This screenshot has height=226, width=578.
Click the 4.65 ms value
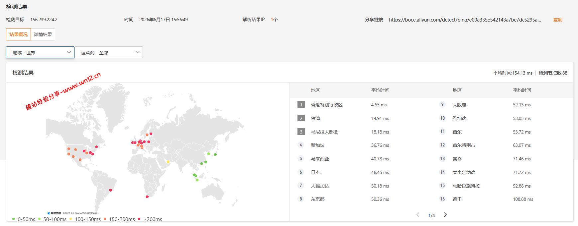coord(379,105)
